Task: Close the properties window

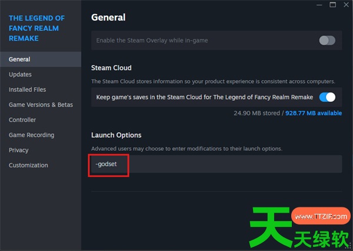Action: tap(347, 5)
